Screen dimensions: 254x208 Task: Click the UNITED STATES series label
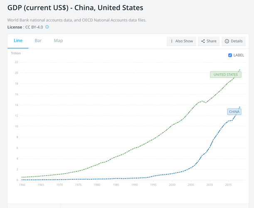225,75
